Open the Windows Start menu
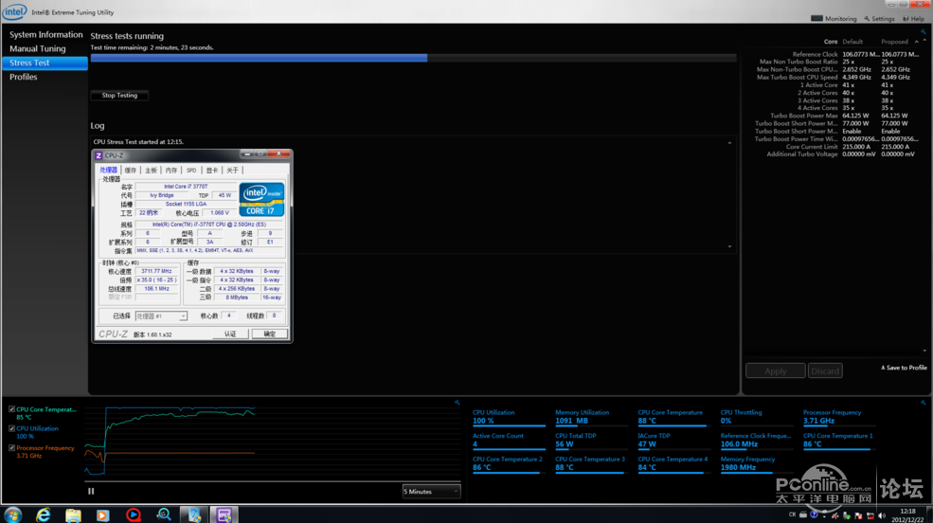 12,514
